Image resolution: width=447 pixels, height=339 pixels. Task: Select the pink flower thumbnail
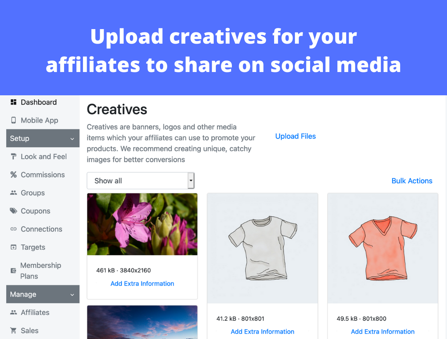pos(142,224)
